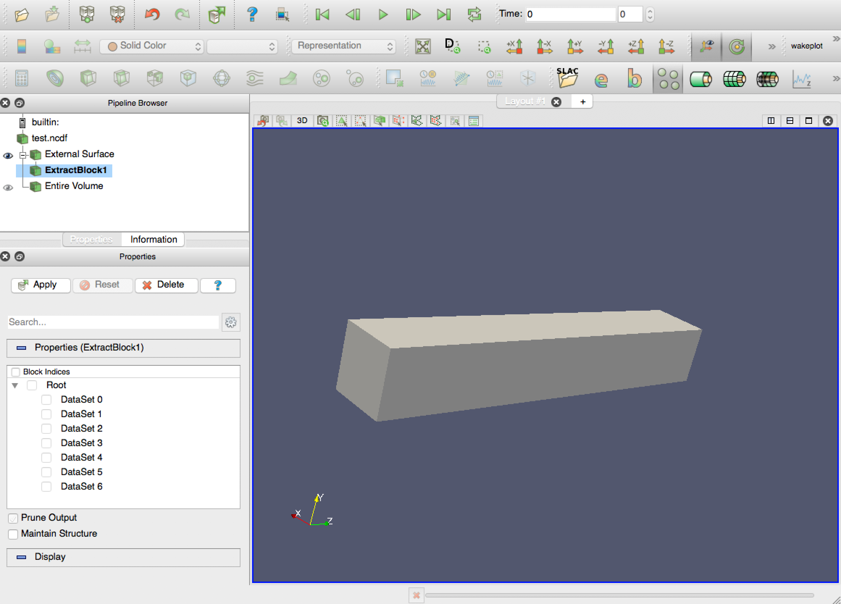841x604 pixels.
Task: Click Apply to confirm ExtractBlock1 changes
Action: [x=37, y=284]
